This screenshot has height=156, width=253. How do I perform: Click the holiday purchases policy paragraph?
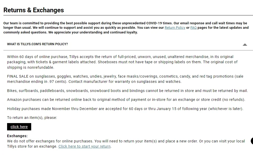coord(125,109)
